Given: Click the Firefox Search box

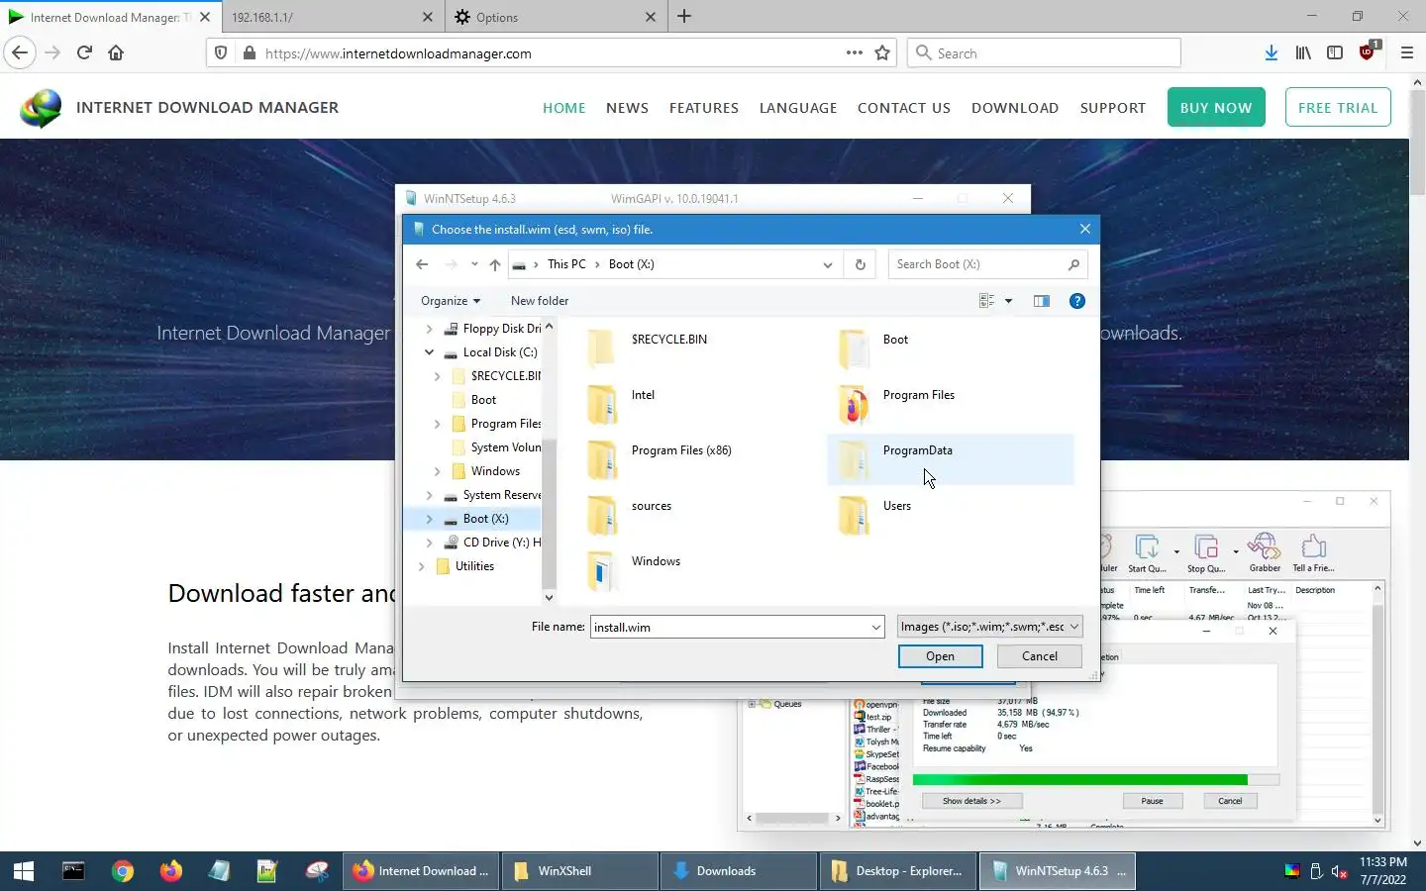Looking at the screenshot, I should pyautogui.click(x=1044, y=52).
